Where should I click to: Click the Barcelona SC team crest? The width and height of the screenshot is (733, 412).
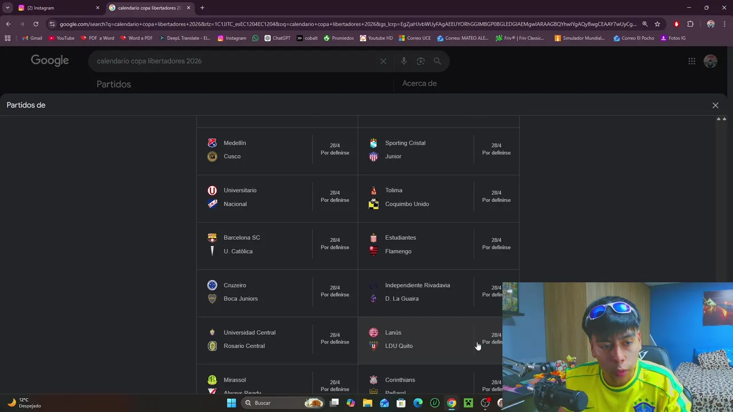click(x=212, y=237)
